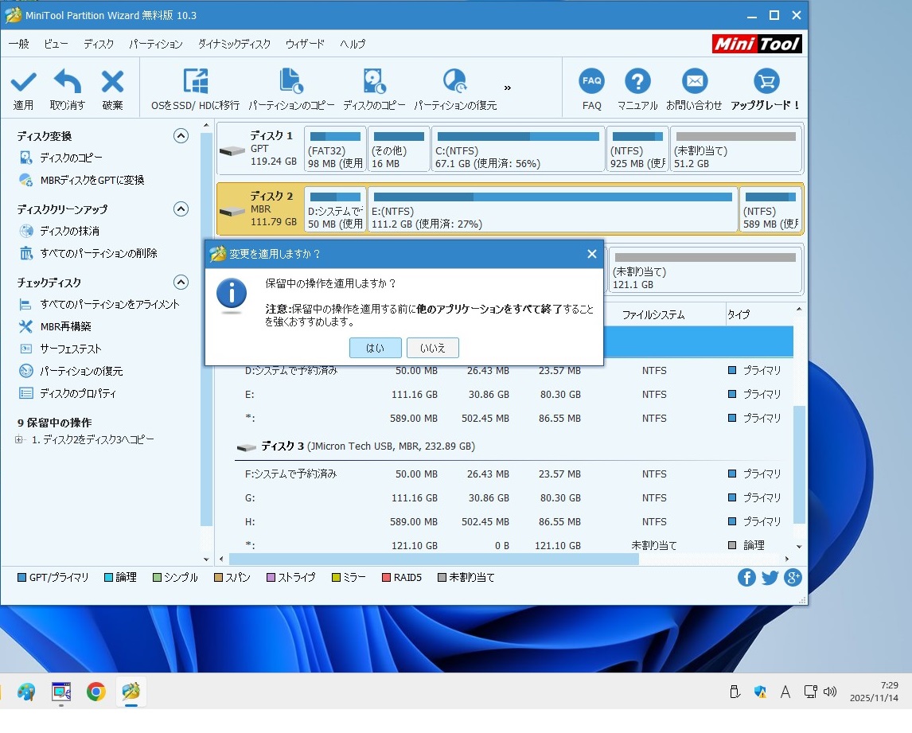Click the パーティションのコピー toolbar icon
This screenshot has width=912, height=733.
click(x=291, y=82)
